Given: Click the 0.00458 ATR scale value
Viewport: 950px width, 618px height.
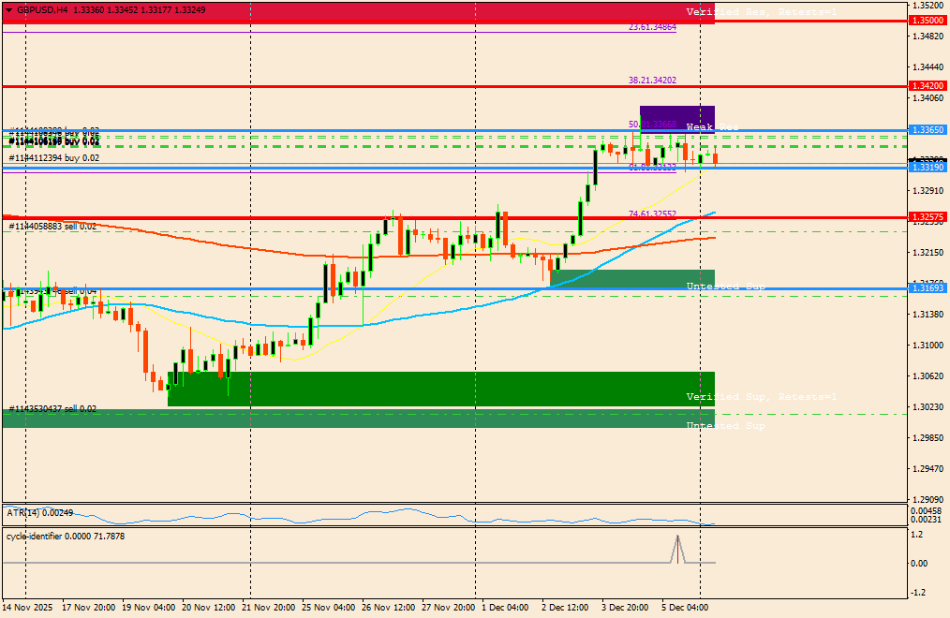Looking at the screenshot, I should pos(926,511).
